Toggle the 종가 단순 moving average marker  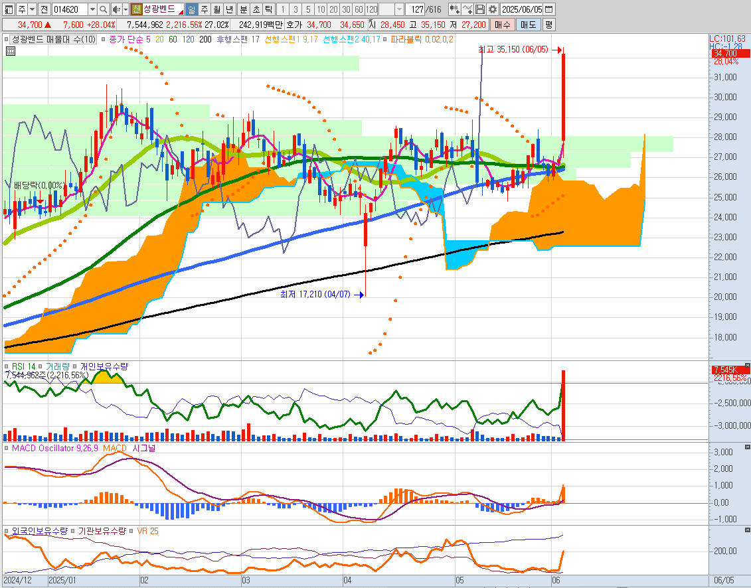point(103,39)
